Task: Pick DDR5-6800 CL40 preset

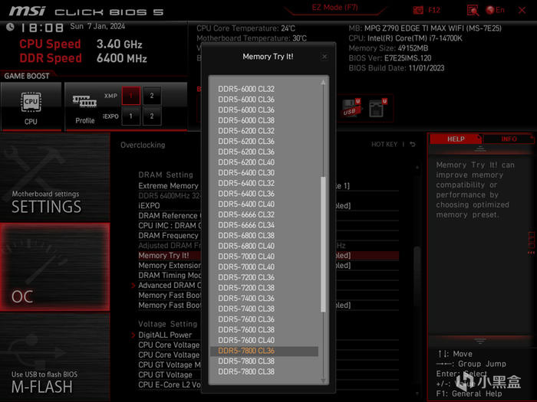Action: (246, 246)
